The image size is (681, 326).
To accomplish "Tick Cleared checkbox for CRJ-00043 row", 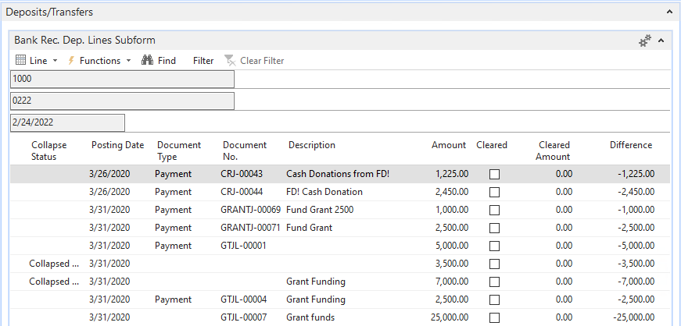I will 494,174.
